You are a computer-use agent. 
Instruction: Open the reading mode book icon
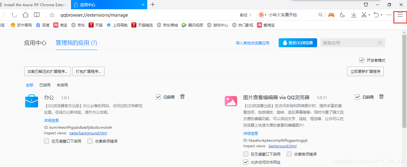click(x=37, y=15)
